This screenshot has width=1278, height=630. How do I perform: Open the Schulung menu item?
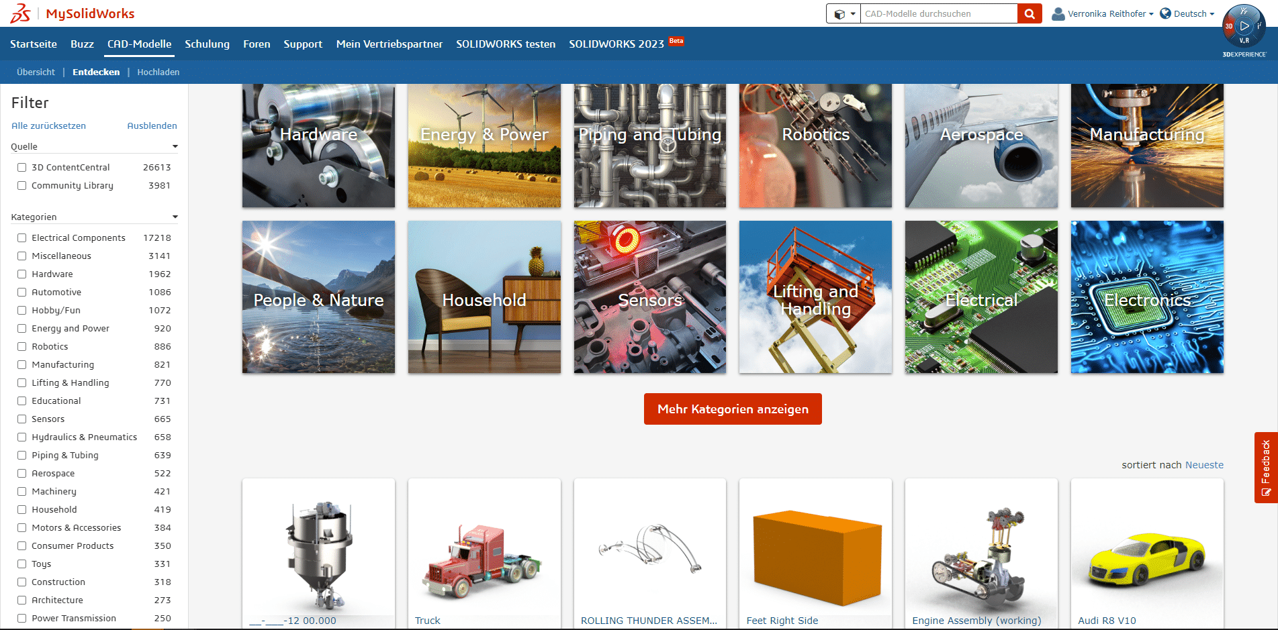click(207, 44)
